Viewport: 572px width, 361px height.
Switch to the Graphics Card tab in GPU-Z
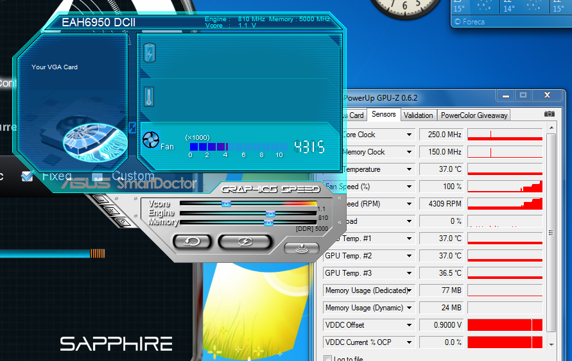(354, 115)
